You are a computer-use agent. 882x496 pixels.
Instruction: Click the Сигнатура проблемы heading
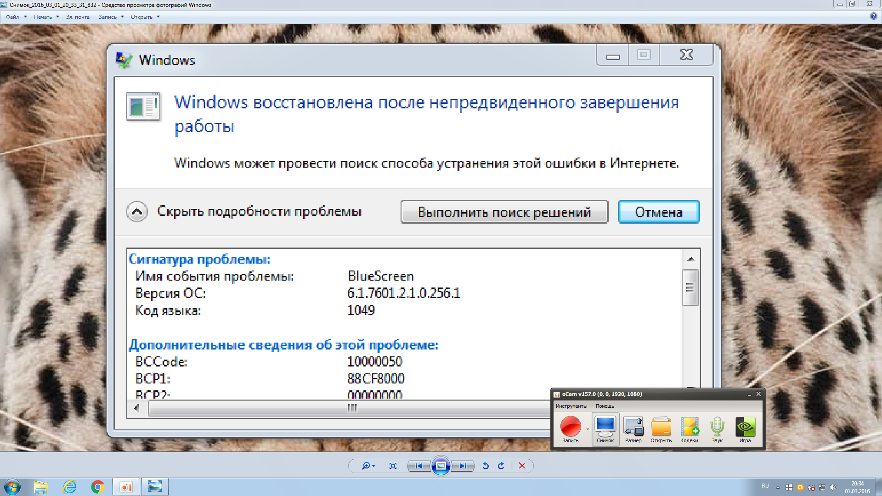click(200, 259)
